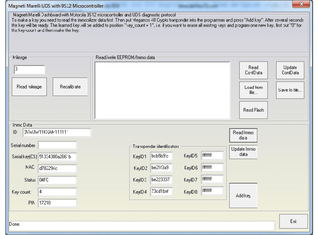Image resolution: width=318 pixels, height=235 pixels.
Task: Exit the dialog with Exit button
Action: [293, 221]
